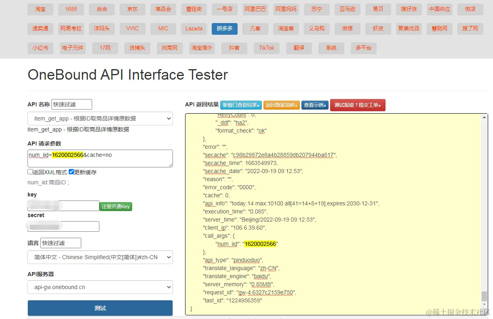Switch to the 淘宝 platform tab
The image size is (493, 319).
point(40,9)
